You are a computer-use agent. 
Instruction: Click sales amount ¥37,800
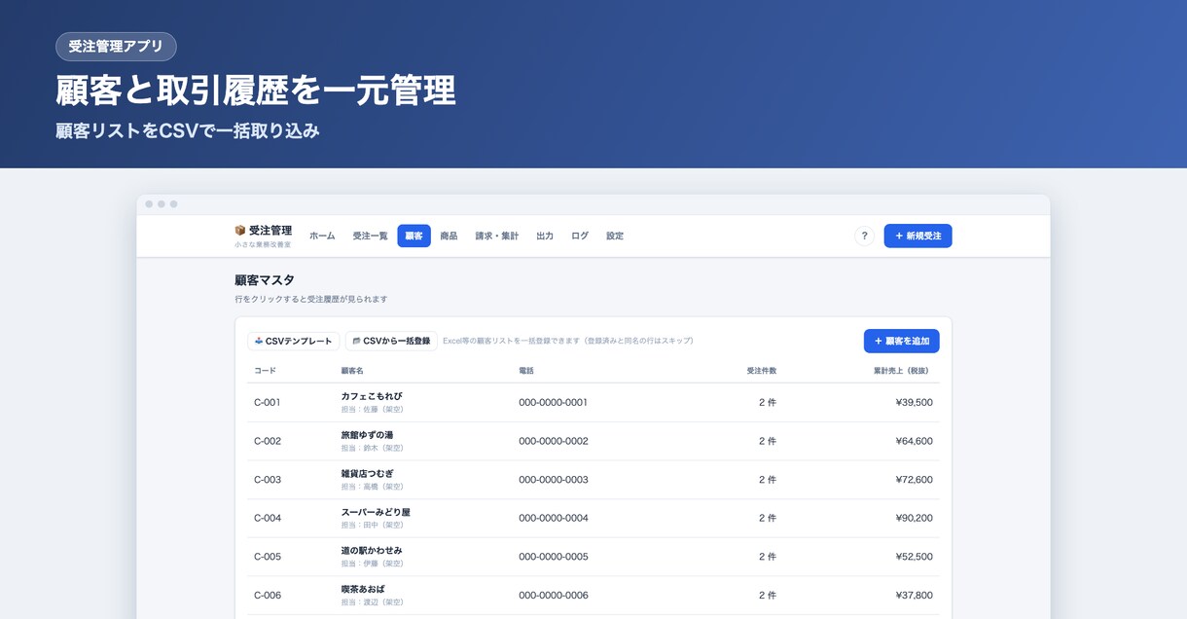click(915, 595)
